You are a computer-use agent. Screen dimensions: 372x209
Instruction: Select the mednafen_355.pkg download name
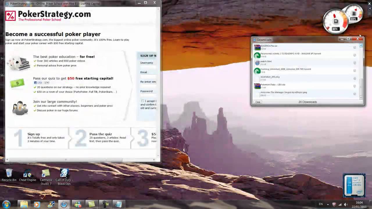(270, 77)
